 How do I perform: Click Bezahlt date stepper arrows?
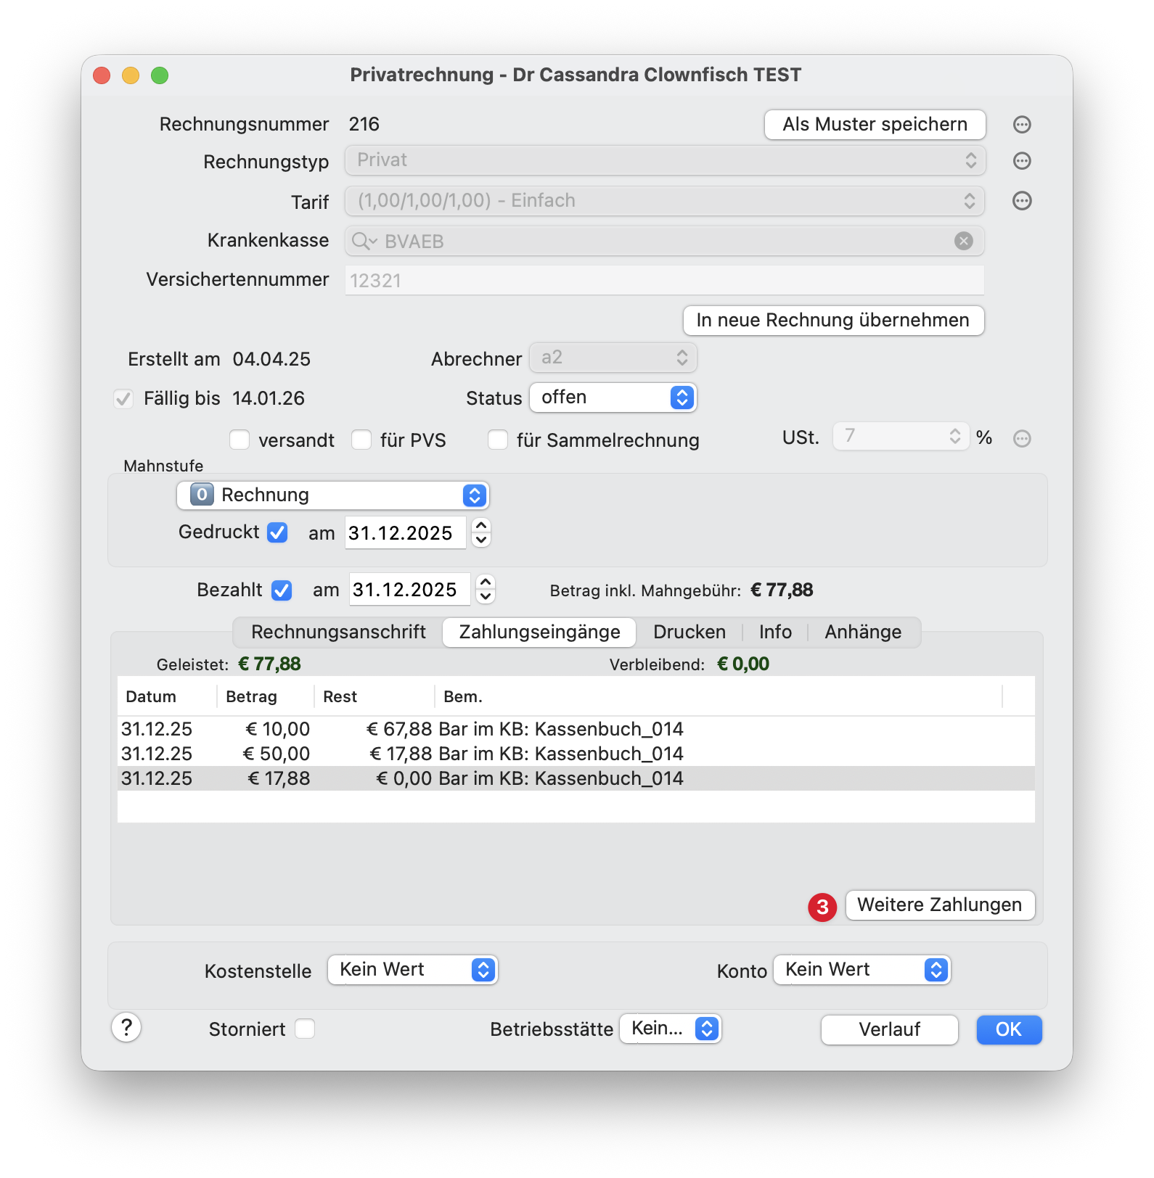(x=486, y=589)
